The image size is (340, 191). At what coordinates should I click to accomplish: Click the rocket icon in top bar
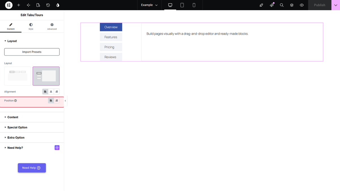coord(262,5)
